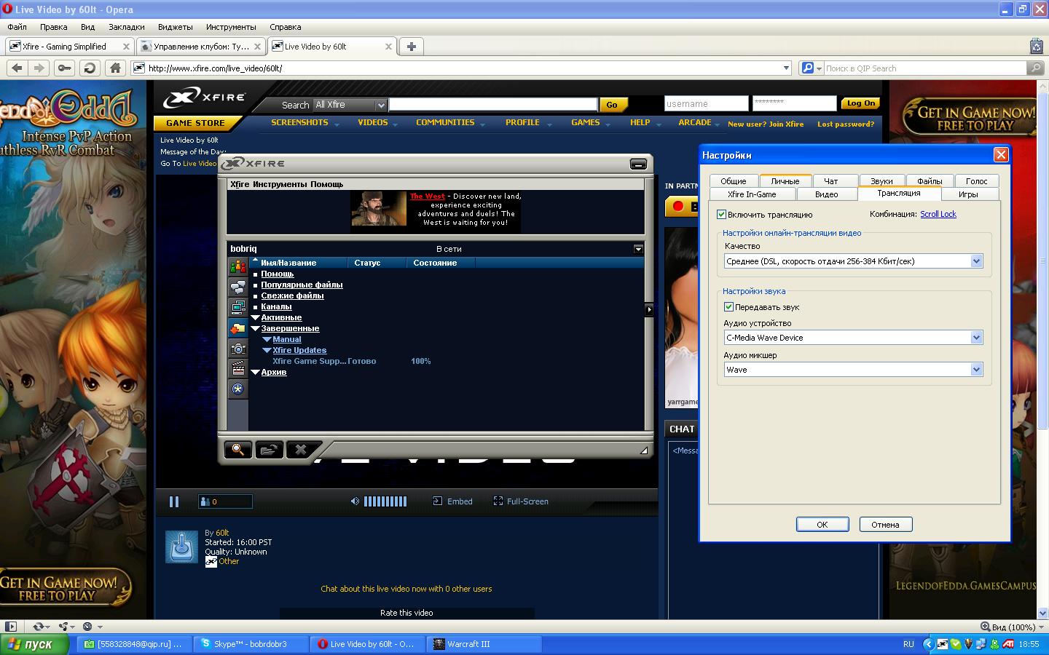Toggle Opera's panel button in status bar
Image resolution: width=1049 pixels, height=655 pixels.
click(10, 627)
